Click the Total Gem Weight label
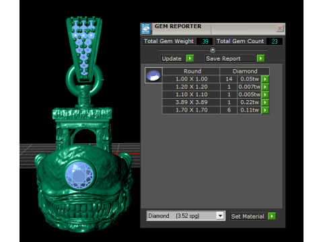Image resolution: width=323 pixels, height=242 pixels. click(169, 41)
